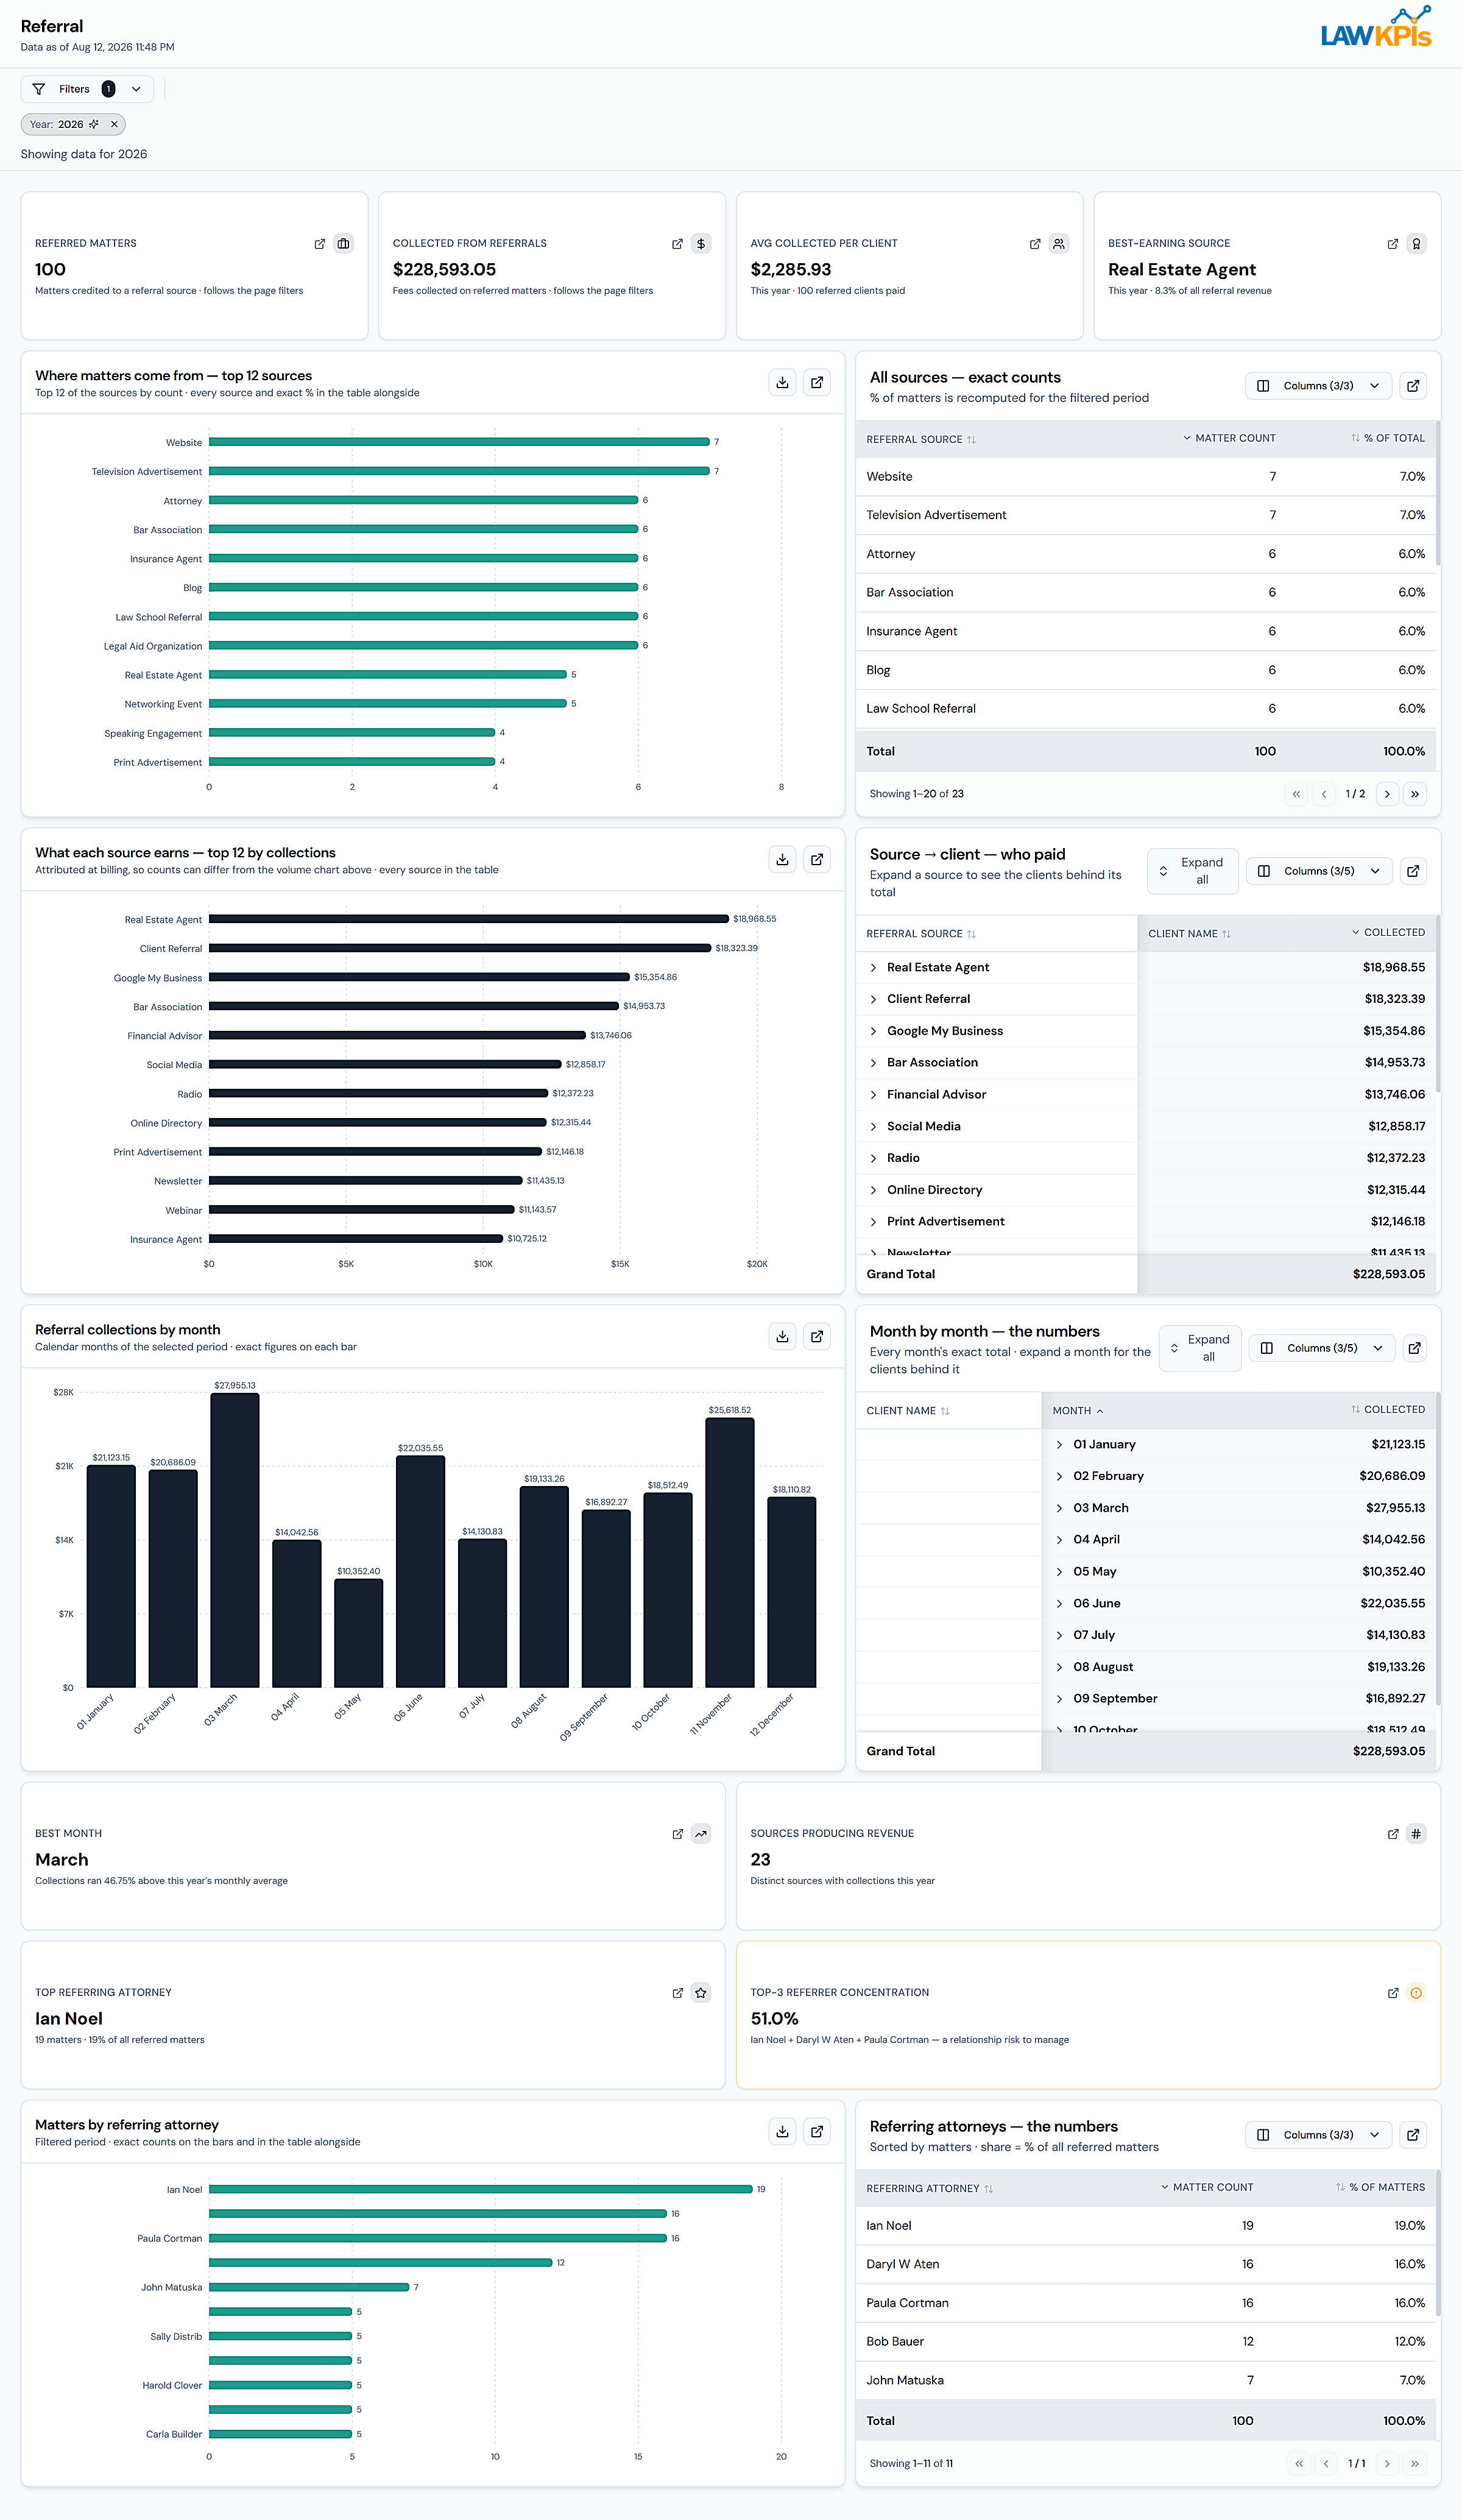This screenshot has height=2520, width=1462.
Task: Download Referral collections by month chart
Action: (783, 1336)
